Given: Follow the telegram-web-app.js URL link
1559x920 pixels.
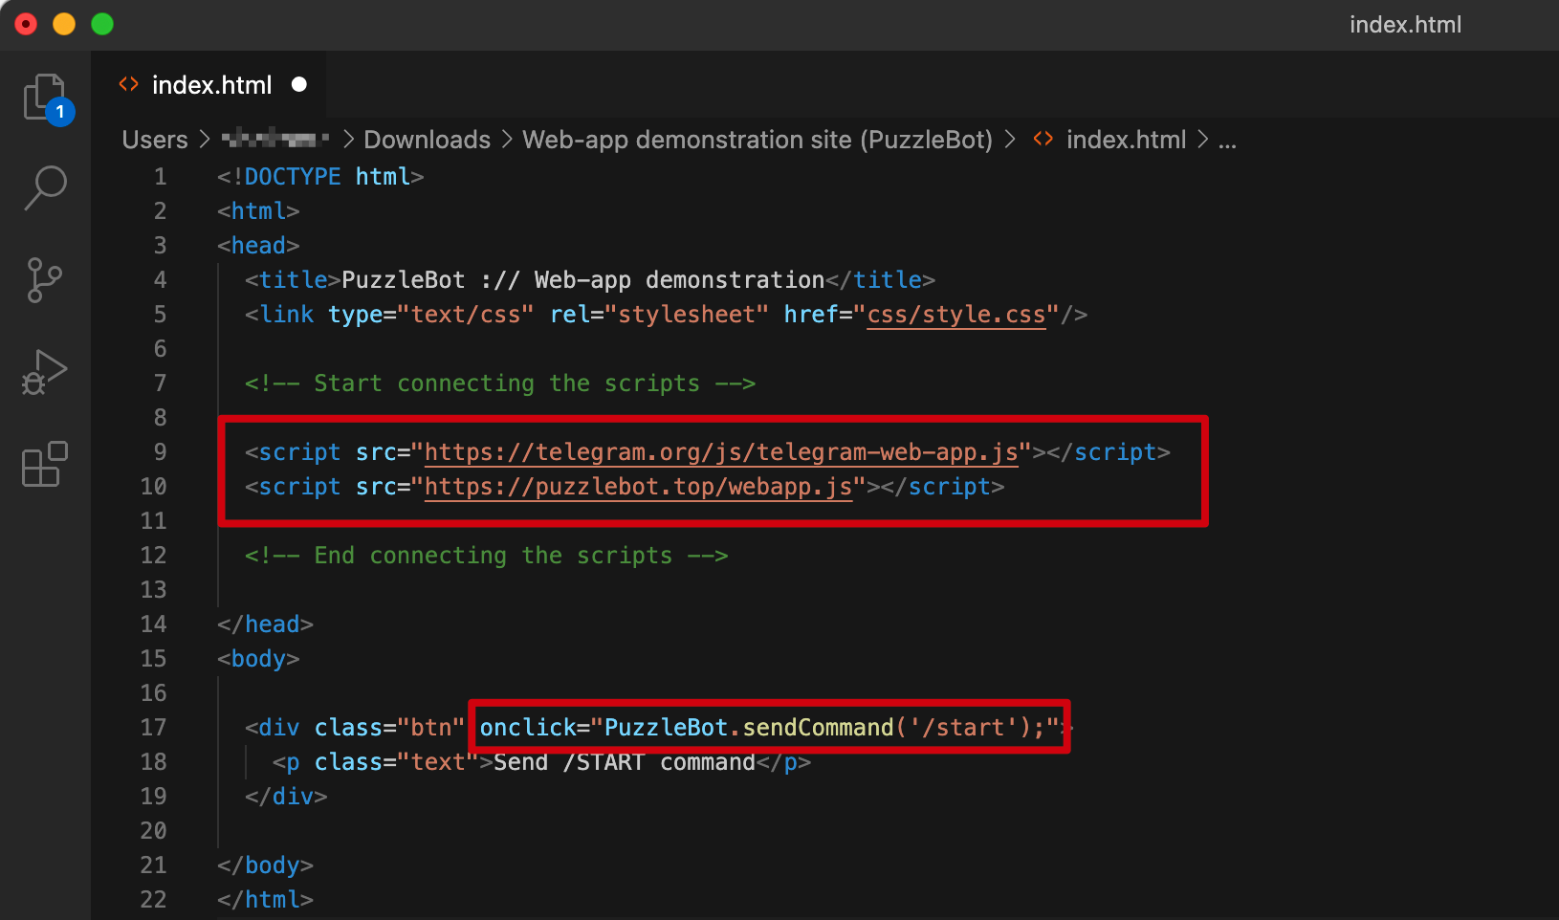Looking at the screenshot, I should tap(721, 452).
